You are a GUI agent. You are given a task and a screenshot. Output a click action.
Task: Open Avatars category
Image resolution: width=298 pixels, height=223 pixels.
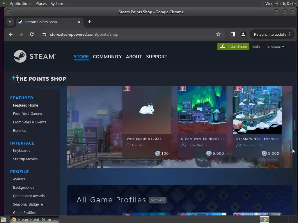19,179
